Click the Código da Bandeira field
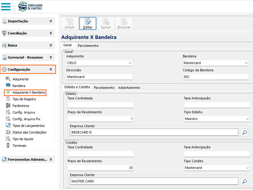The width and height of the screenshot is (253, 190). [216, 77]
